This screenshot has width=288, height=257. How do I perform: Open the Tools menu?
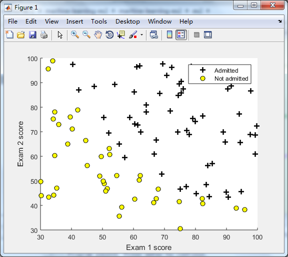99,22
